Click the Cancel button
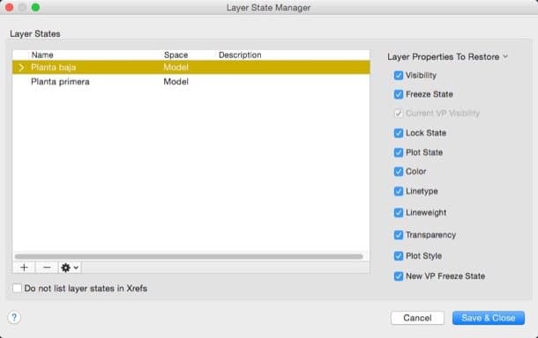Viewport: 538px width, 338px height. point(417,318)
